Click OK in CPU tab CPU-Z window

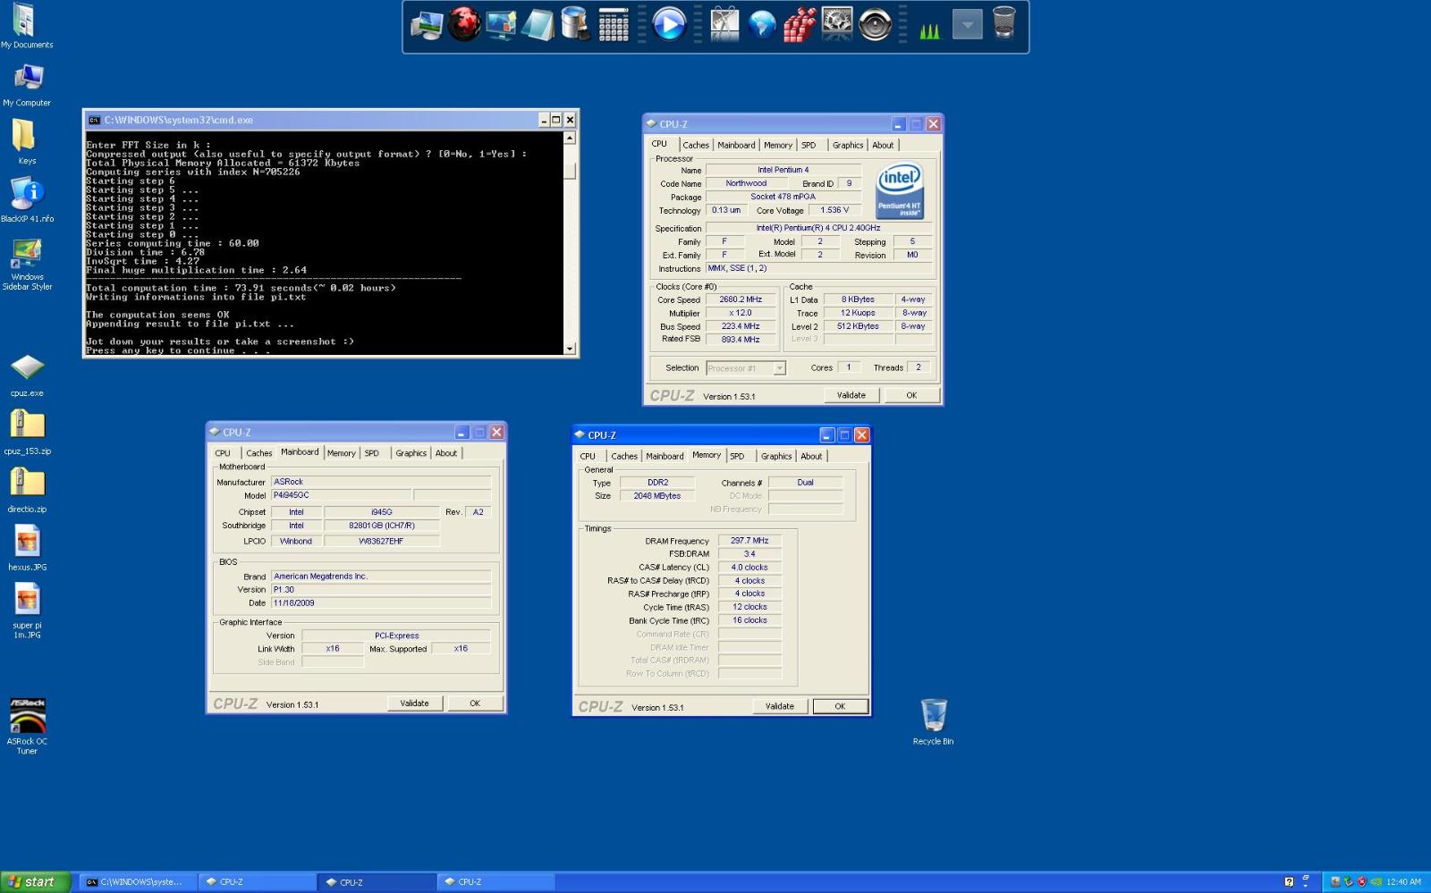pyautogui.click(x=911, y=395)
